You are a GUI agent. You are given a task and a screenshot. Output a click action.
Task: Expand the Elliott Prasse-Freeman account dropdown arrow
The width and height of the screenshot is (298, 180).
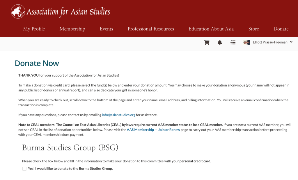(x=291, y=42)
